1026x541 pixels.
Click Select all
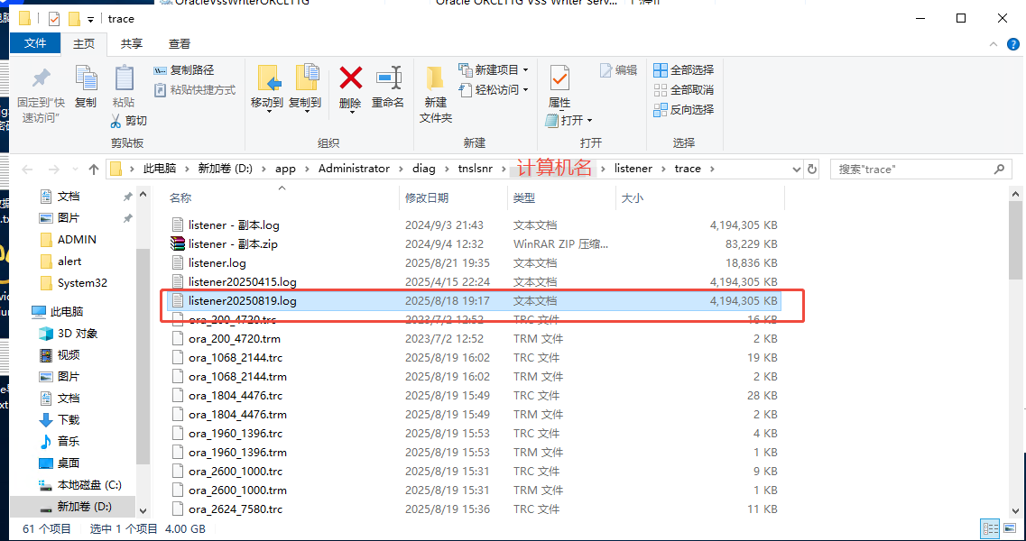point(684,70)
